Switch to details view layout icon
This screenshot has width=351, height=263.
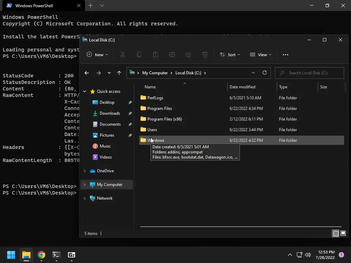336,234
